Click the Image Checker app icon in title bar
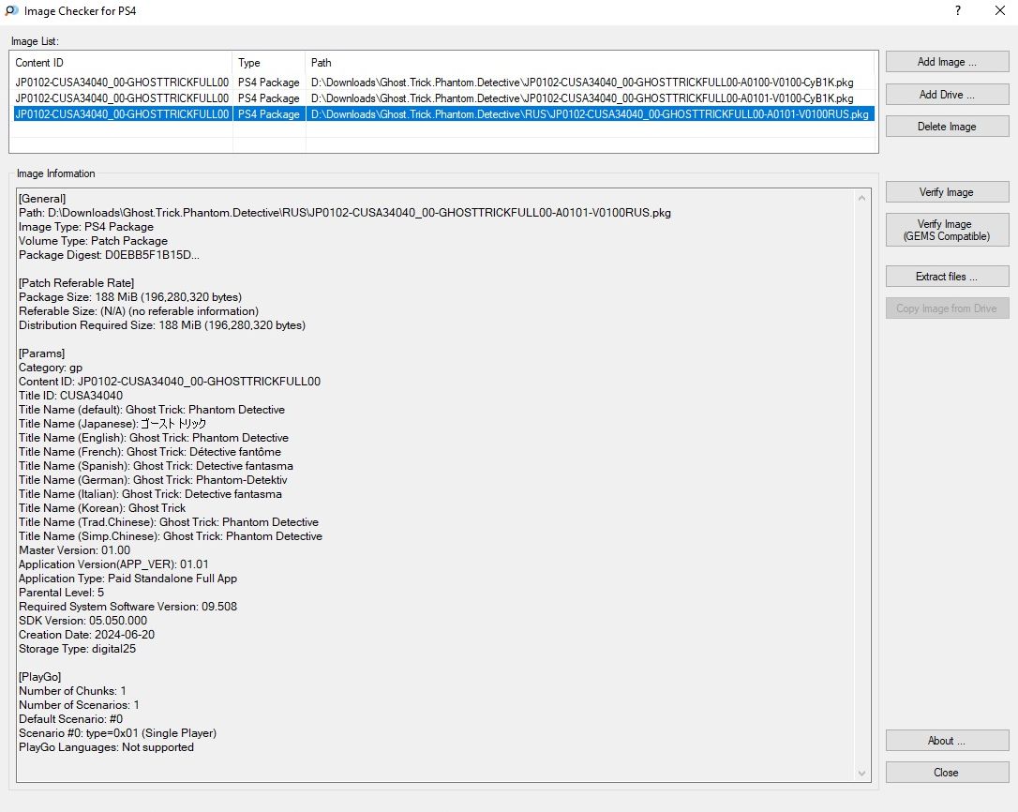This screenshot has height=812, width=1018. tap(11, 10)
